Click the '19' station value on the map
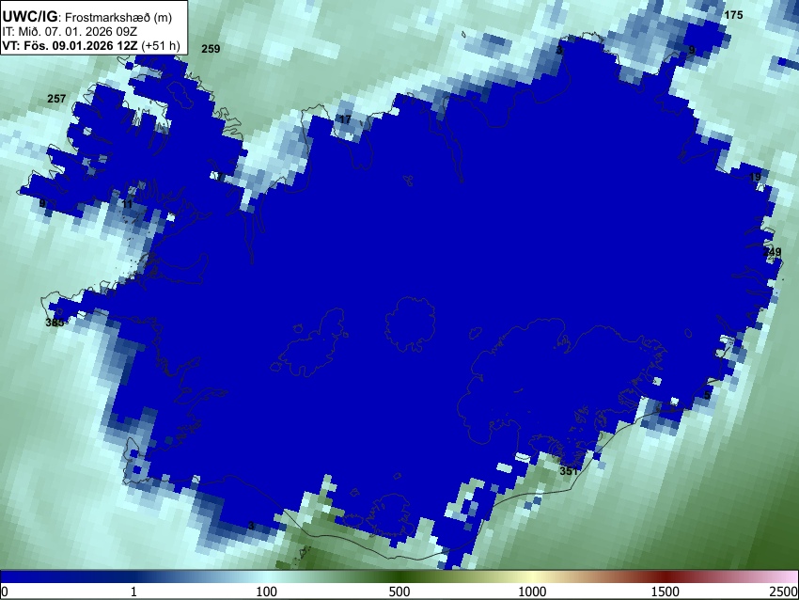This screenshot has width=799, height=600. [755, 177]
